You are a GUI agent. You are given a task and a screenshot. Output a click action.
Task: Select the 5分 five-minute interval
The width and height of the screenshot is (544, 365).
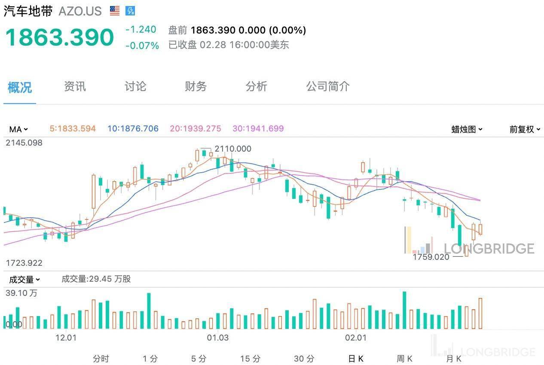pos(198,358)
